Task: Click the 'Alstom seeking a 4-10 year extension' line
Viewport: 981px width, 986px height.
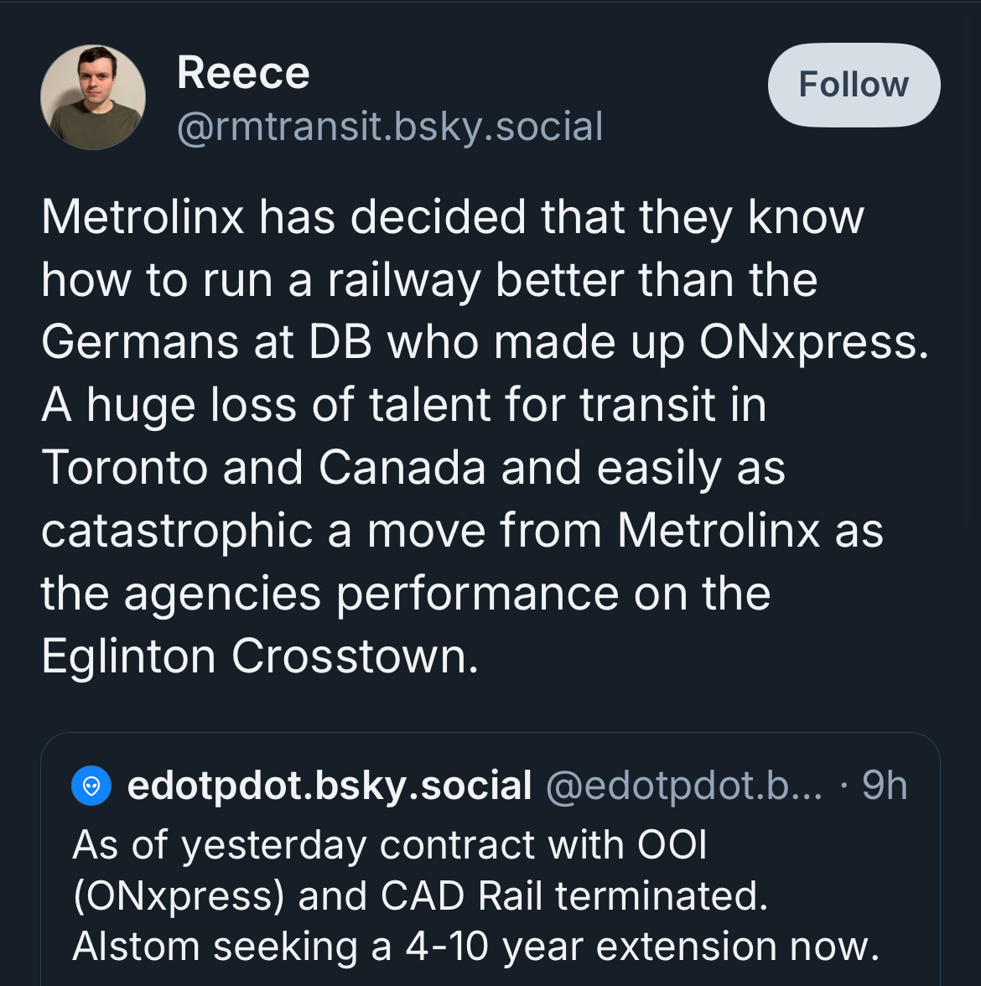Action: pyautogui.click(x=475, y=947)
